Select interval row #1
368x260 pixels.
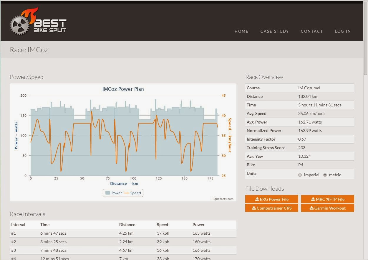pyautogui.click(x=123, y=233)
